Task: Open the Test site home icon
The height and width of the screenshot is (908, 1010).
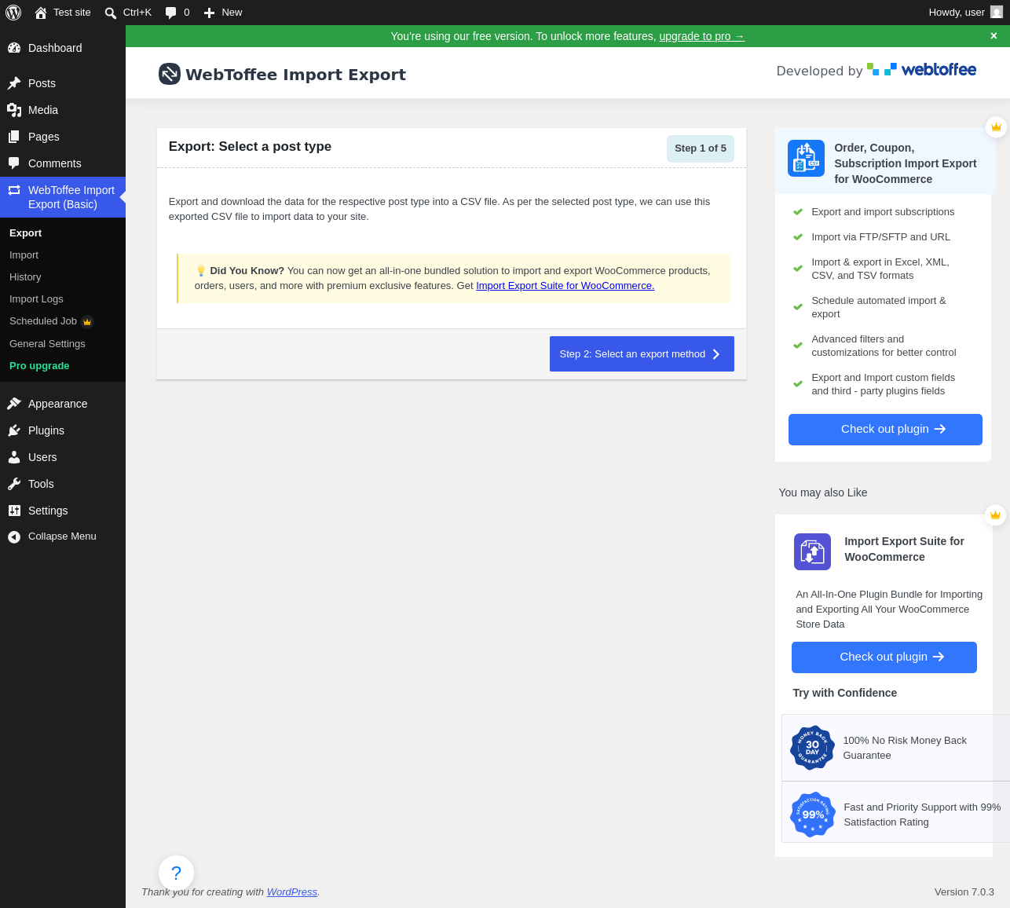Action: coord(41,13)
